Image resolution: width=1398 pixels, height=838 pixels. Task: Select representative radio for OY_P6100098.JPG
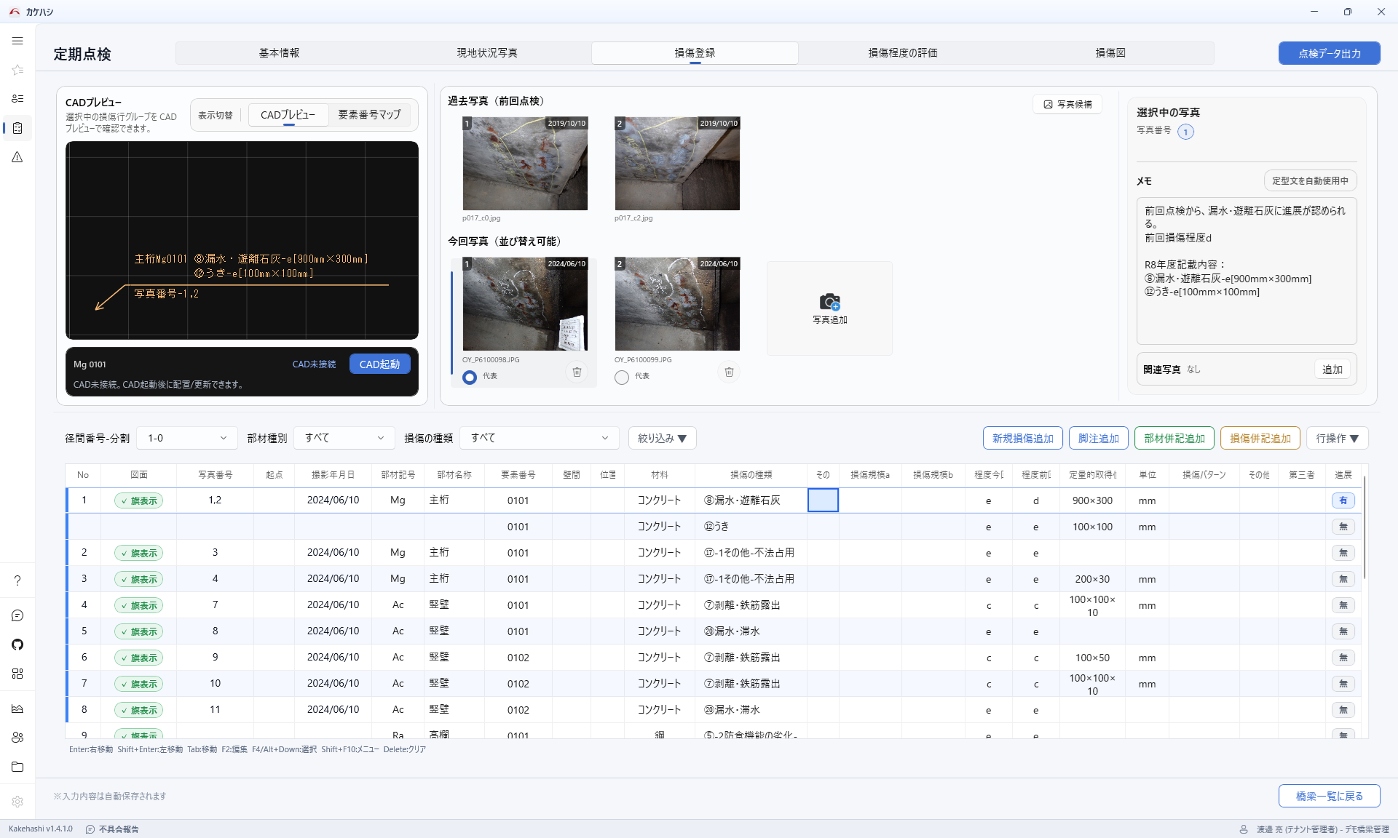click(470, 377)
